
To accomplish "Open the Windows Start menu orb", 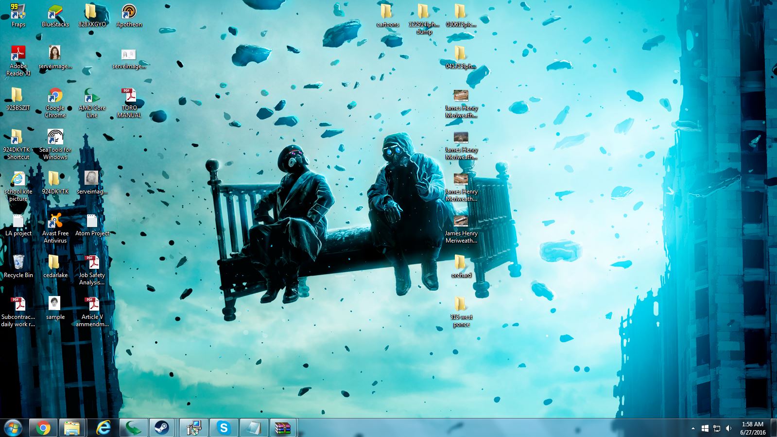I will 13,428.
